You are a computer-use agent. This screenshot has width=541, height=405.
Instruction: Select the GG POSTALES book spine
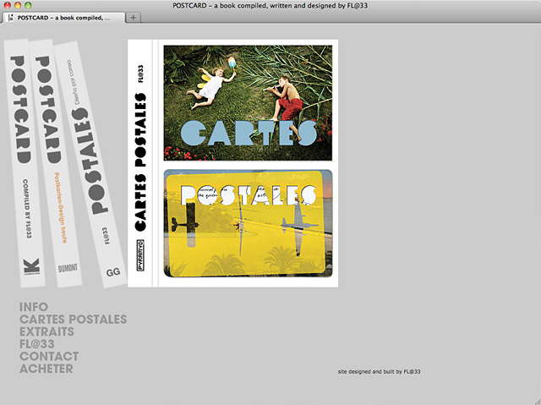(90, 164)
